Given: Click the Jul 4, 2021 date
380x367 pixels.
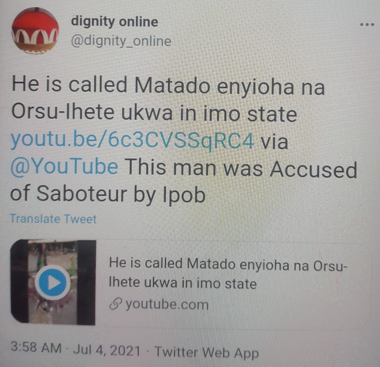Looking at the screenshot, I should [107, 350].
